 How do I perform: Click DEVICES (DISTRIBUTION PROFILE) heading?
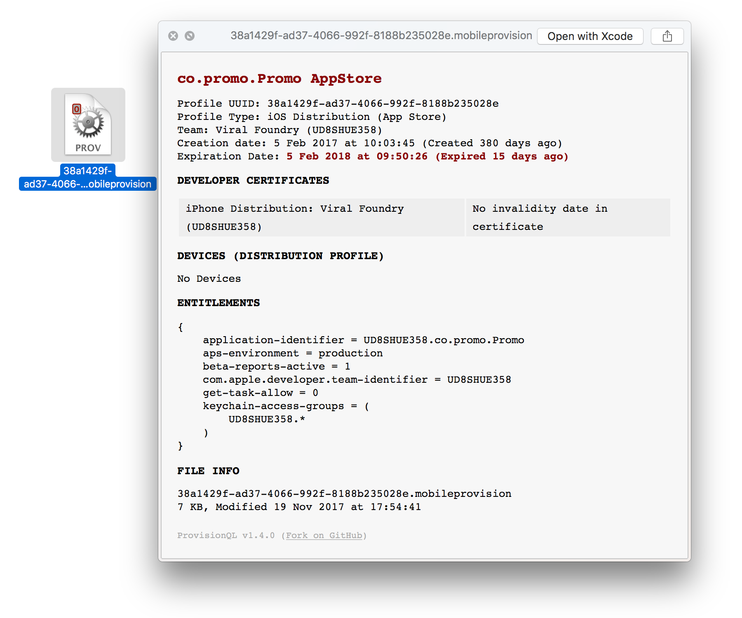280,256
